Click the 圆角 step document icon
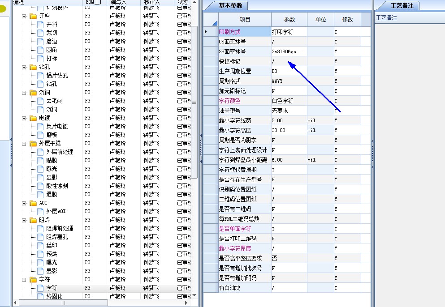 41,50
